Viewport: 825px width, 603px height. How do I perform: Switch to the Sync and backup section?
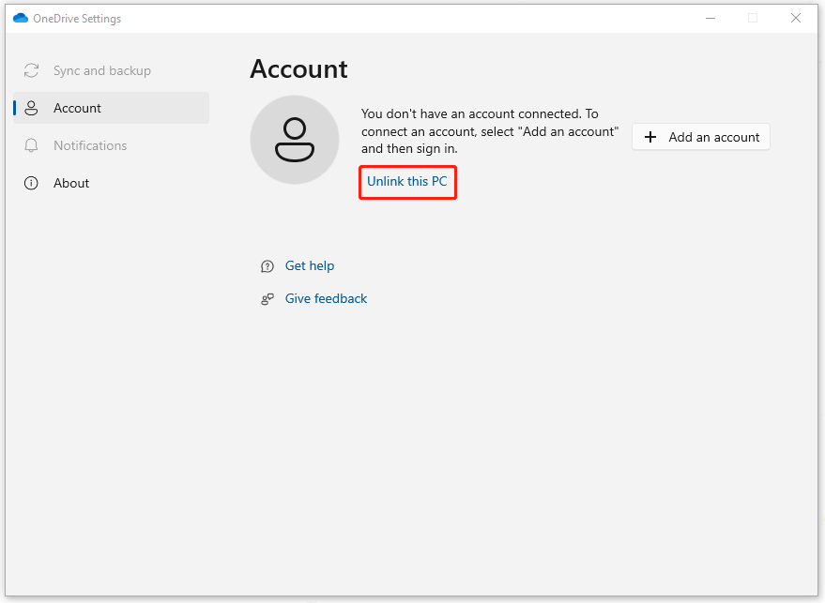click(99, 70)
